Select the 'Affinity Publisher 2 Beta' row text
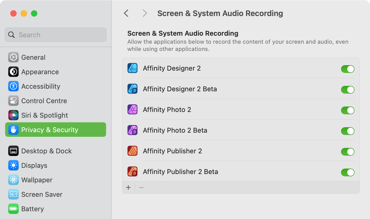 click(181, 172)
